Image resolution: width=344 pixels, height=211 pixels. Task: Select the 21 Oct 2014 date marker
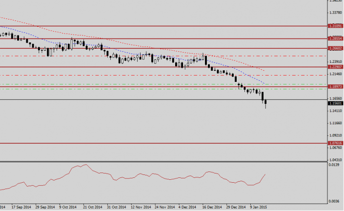point(91,207)
